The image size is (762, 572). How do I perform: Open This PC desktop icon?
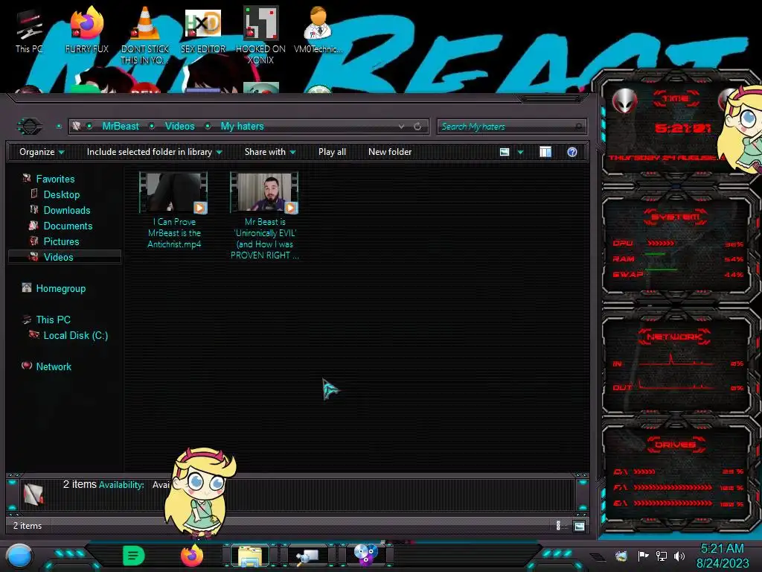click(x=29, y=31)
